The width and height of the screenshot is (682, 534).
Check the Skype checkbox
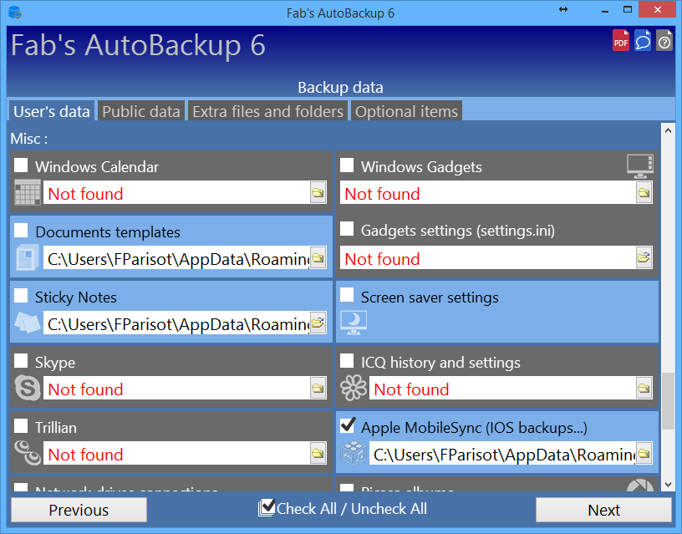tap(21, 360)
